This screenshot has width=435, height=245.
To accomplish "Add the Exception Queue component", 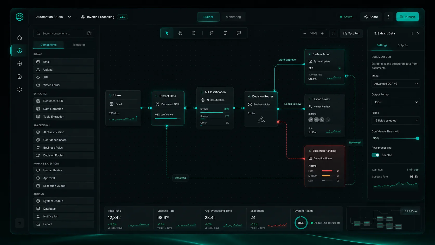I will (64, 186).
